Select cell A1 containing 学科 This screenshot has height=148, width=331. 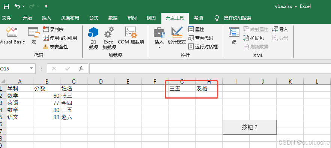tap(20, 88)
